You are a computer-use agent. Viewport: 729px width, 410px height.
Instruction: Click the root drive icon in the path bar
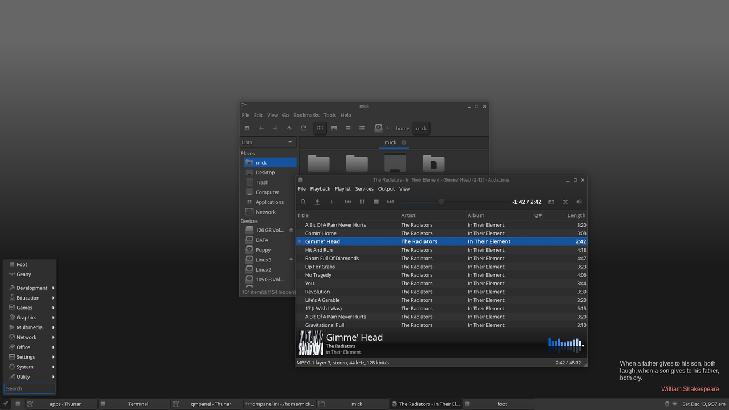[378, 128]
